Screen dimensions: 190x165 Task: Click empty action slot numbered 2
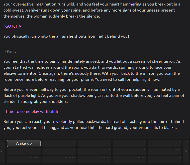(59, 143)
